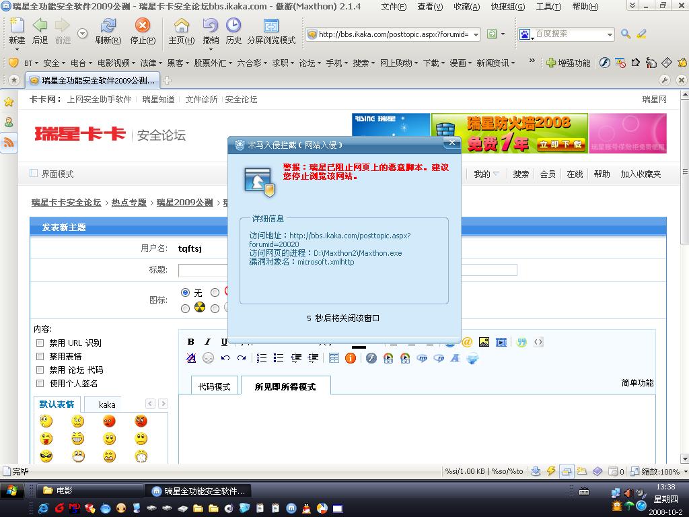Undo the last edit in the editor
The width and height of the screenshot is (689, 517).
(x=225, y=358)
